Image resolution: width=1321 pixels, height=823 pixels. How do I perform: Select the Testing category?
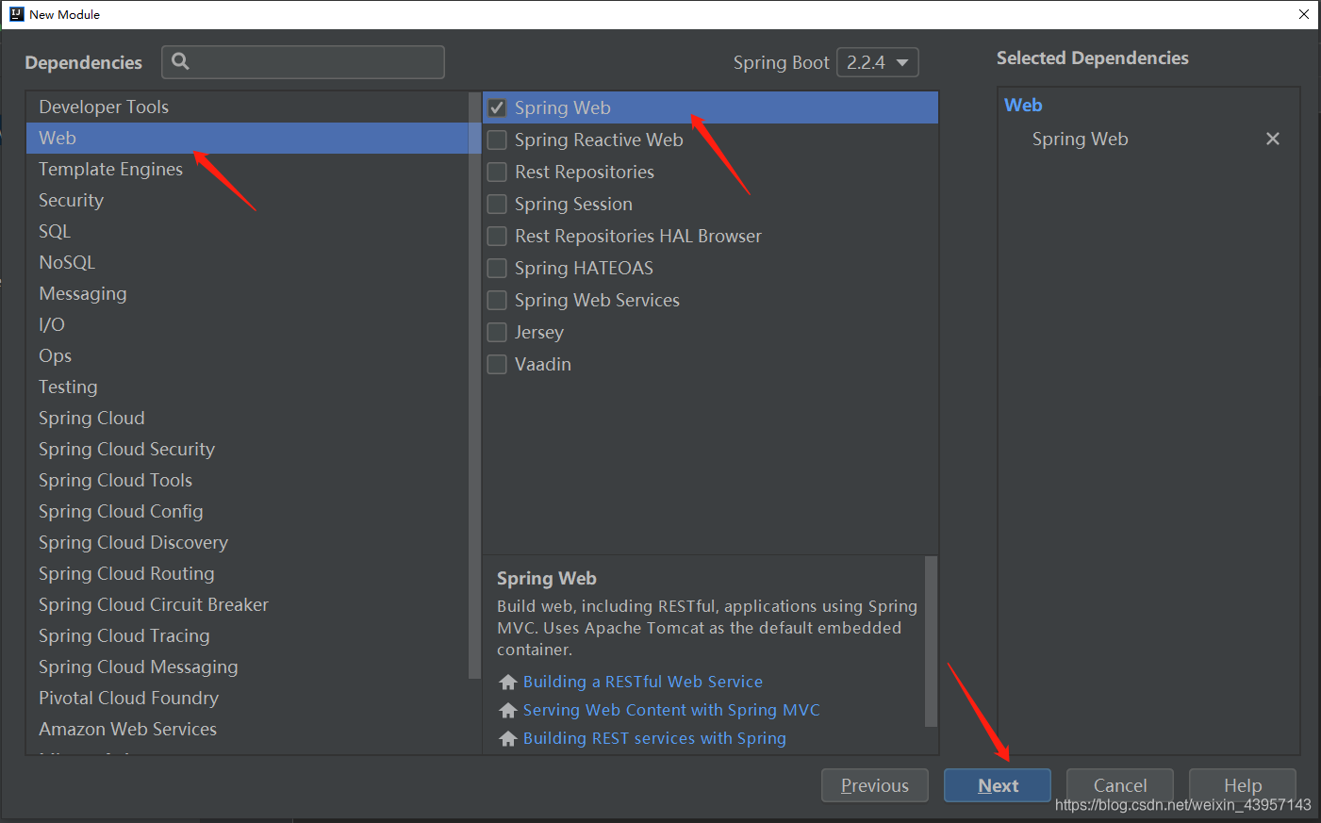click(247, 387)
